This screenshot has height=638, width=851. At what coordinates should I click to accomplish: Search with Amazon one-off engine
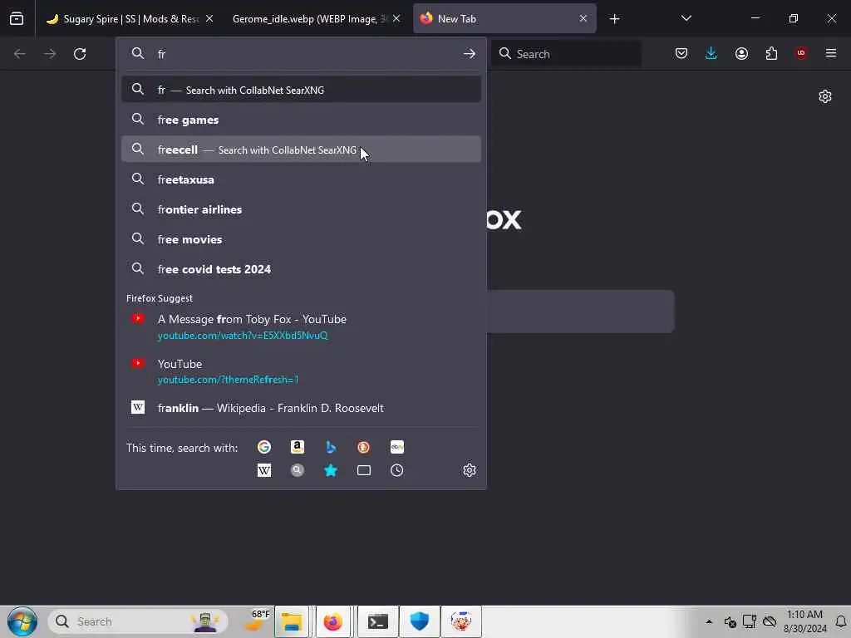point(297,447)
